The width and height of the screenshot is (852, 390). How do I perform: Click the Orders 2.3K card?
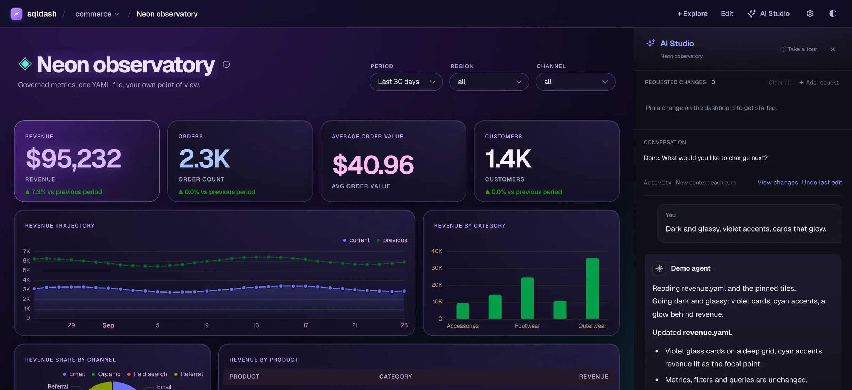[240, 161]
